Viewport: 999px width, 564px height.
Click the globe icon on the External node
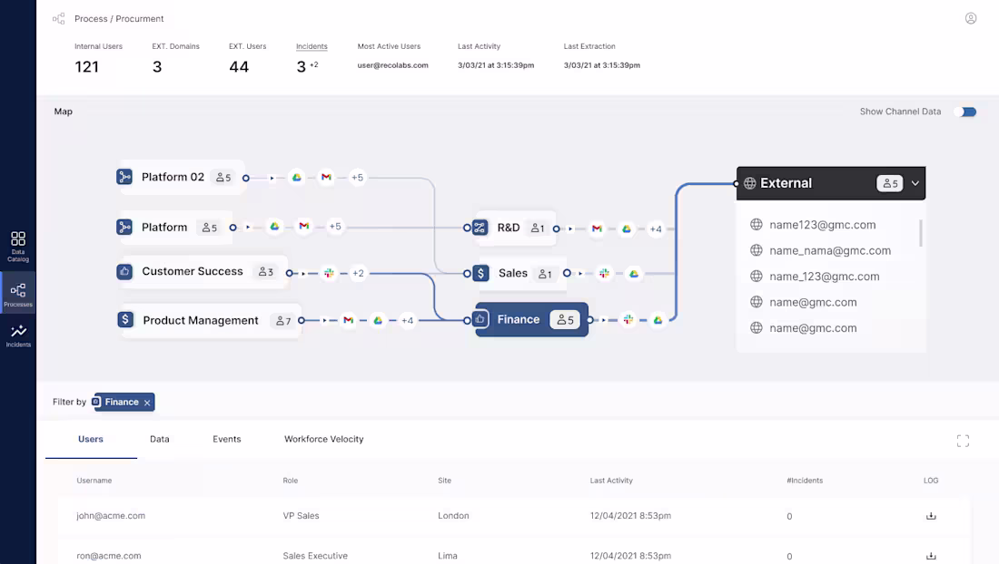(751, 182)
